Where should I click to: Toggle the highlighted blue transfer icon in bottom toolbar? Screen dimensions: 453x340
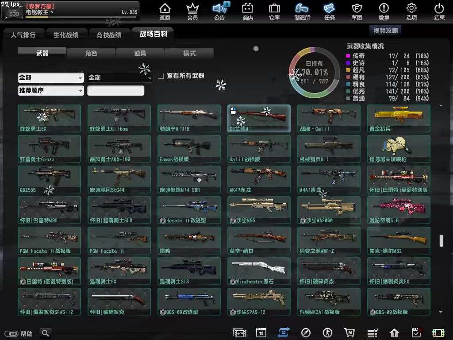[284, 332]
